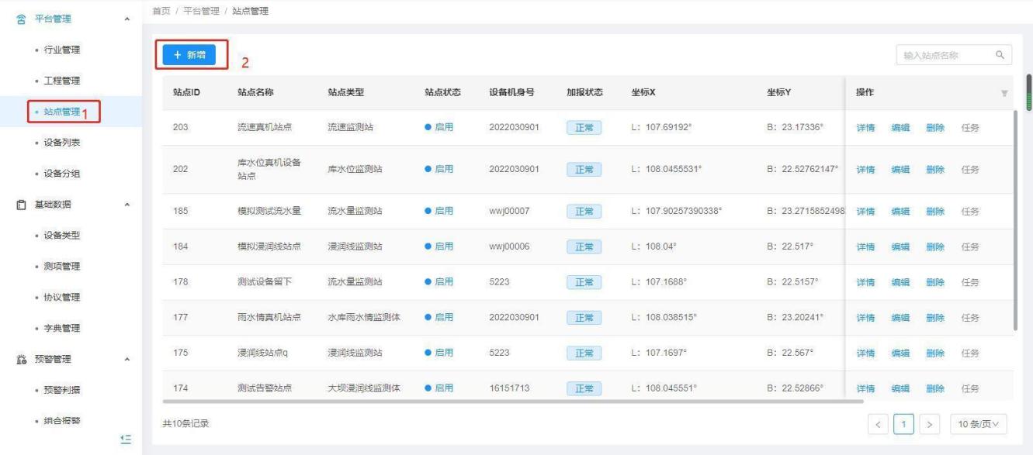Click the 新增 button
Screen dimensions: 1033x455
tap(184, 54)
